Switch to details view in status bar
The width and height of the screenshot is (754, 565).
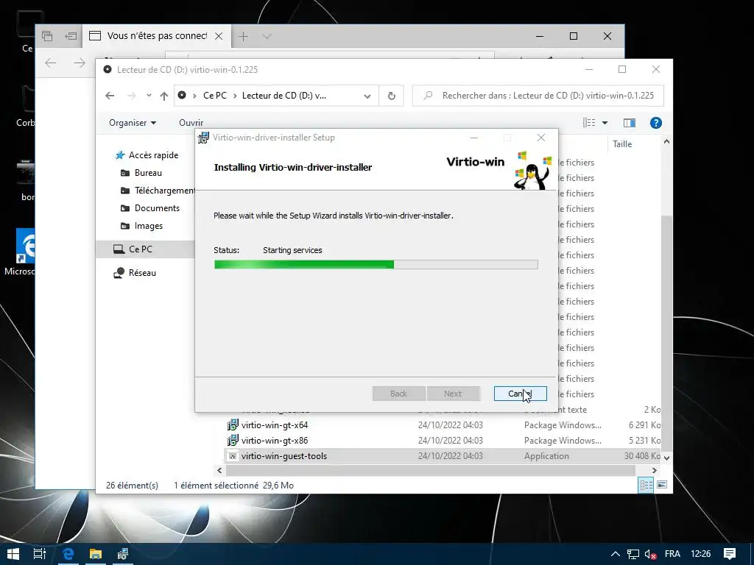(x=646, y=486)
